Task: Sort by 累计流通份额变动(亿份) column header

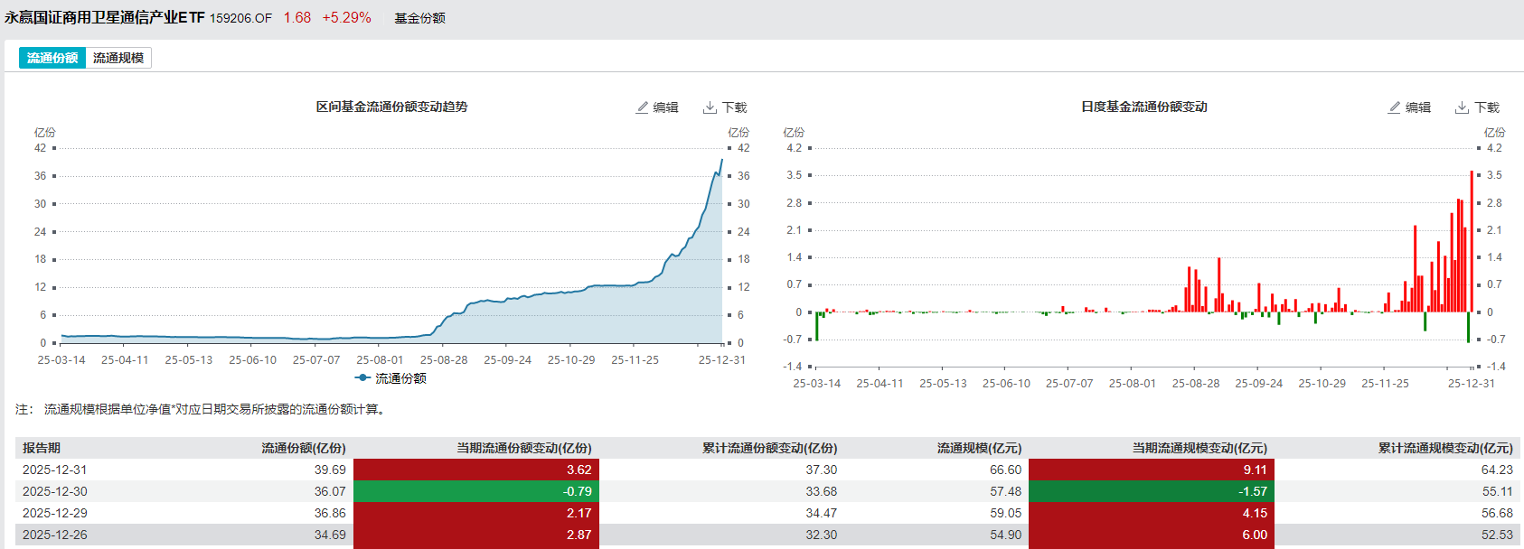Action: tap(770, 448)
